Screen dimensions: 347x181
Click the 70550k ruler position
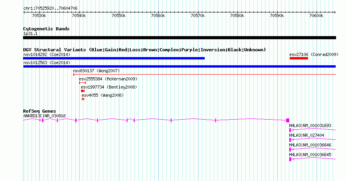click(x=119, y=16)
